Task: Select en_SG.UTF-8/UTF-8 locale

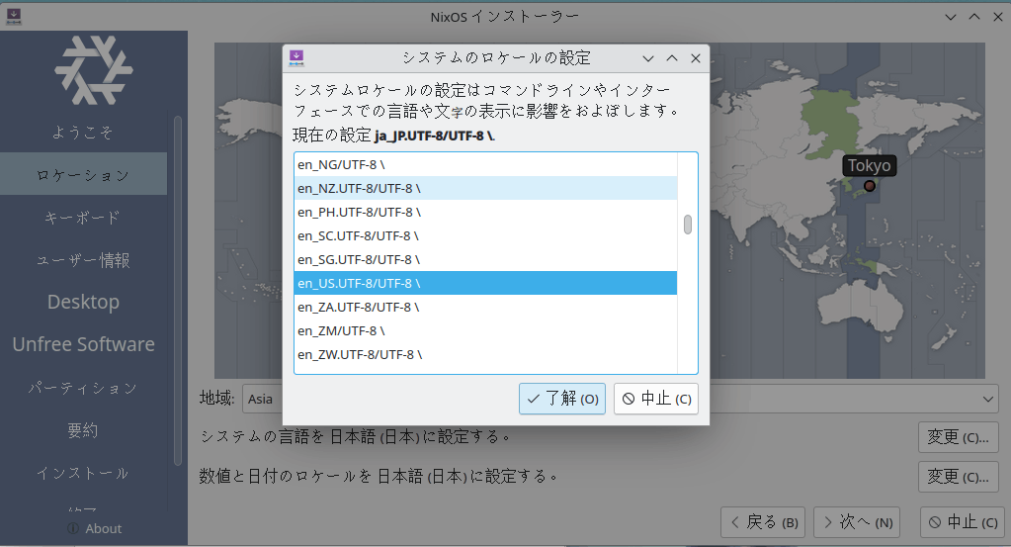Action: coord(485,259)
